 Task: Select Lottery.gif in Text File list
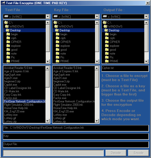[x=10, y=118]
